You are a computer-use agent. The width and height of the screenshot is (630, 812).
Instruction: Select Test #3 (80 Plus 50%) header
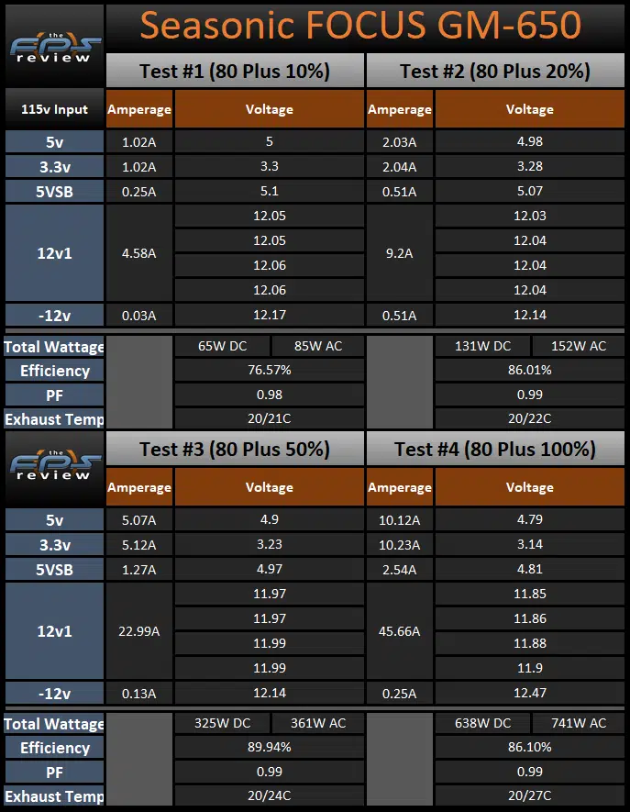235,449
